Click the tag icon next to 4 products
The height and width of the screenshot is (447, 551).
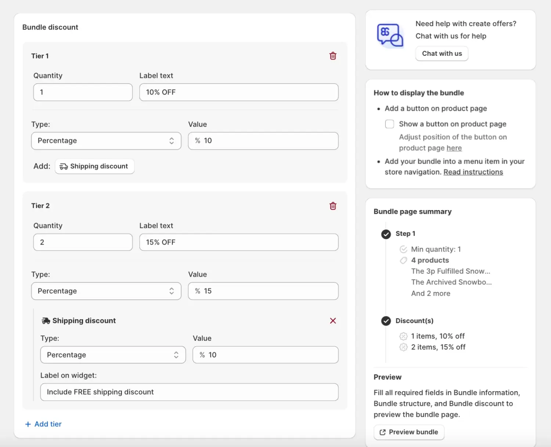pyautogui.click(x=403, y=260)
